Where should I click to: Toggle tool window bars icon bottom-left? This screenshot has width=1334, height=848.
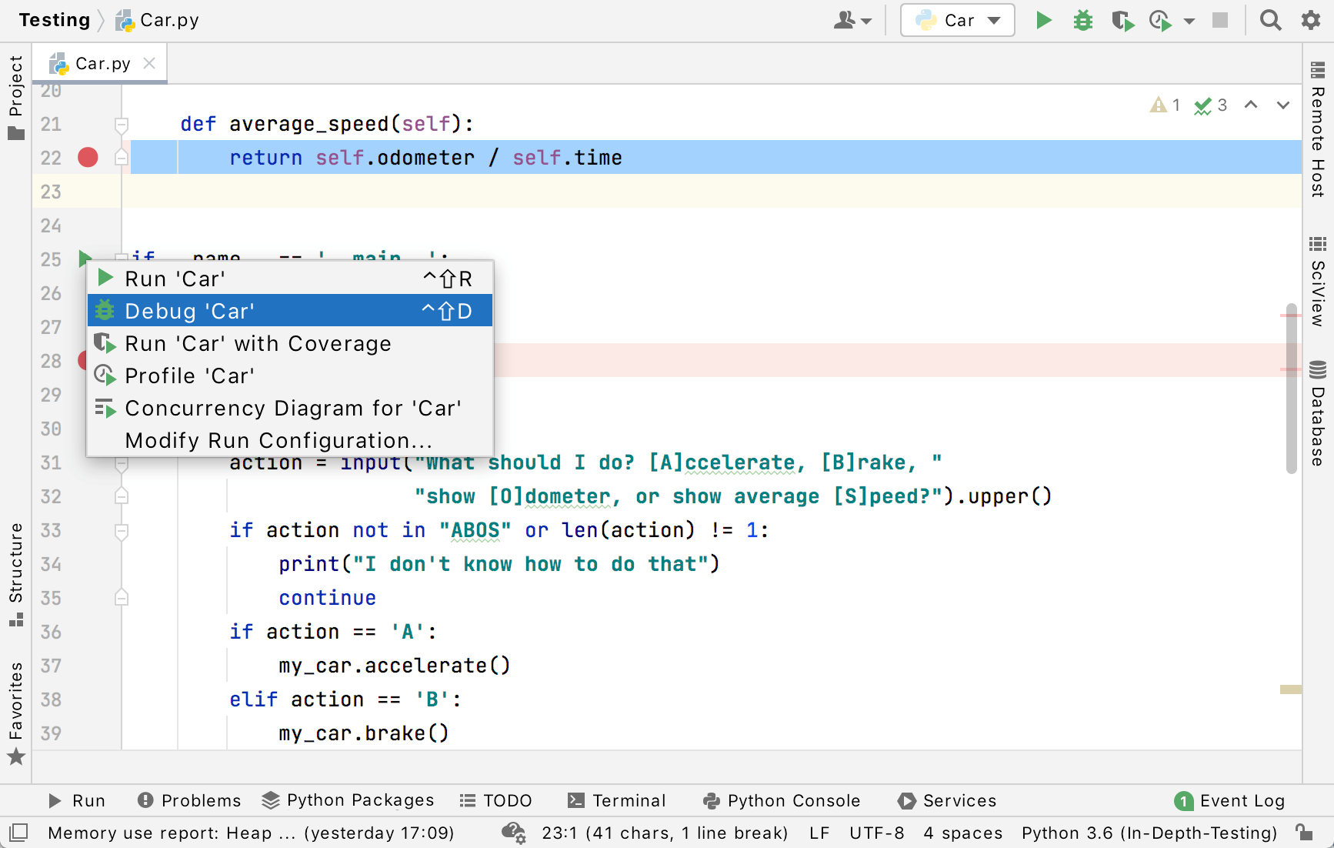tap(18, 833)
